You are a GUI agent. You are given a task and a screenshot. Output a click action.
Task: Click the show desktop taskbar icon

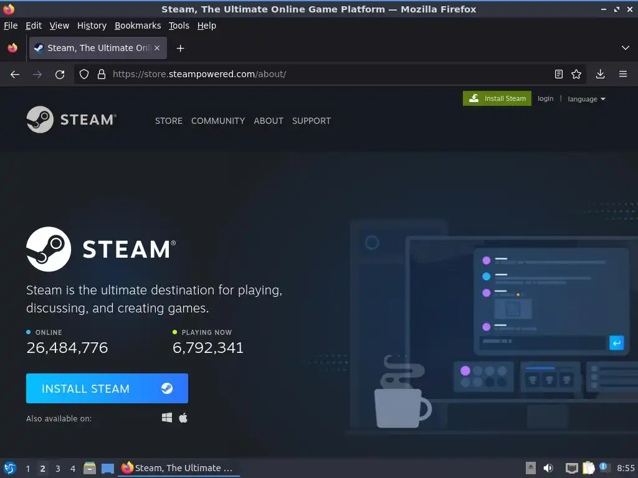tap(108, 468)
